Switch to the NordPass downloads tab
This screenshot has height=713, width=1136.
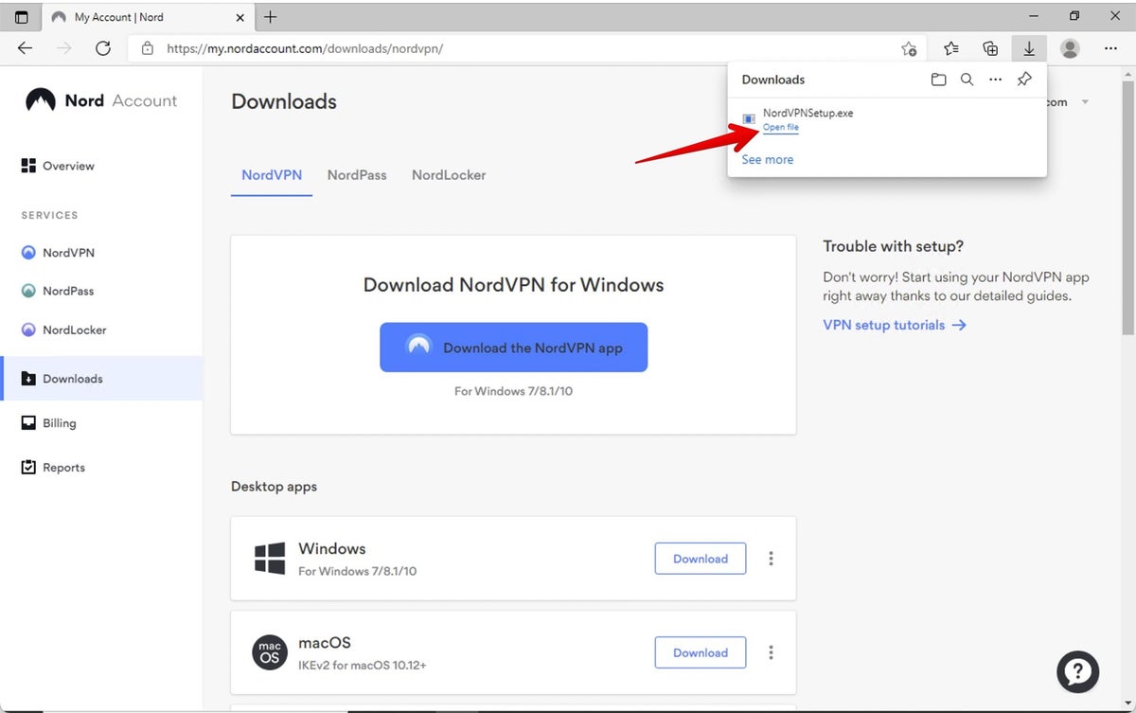pos(357,175)
